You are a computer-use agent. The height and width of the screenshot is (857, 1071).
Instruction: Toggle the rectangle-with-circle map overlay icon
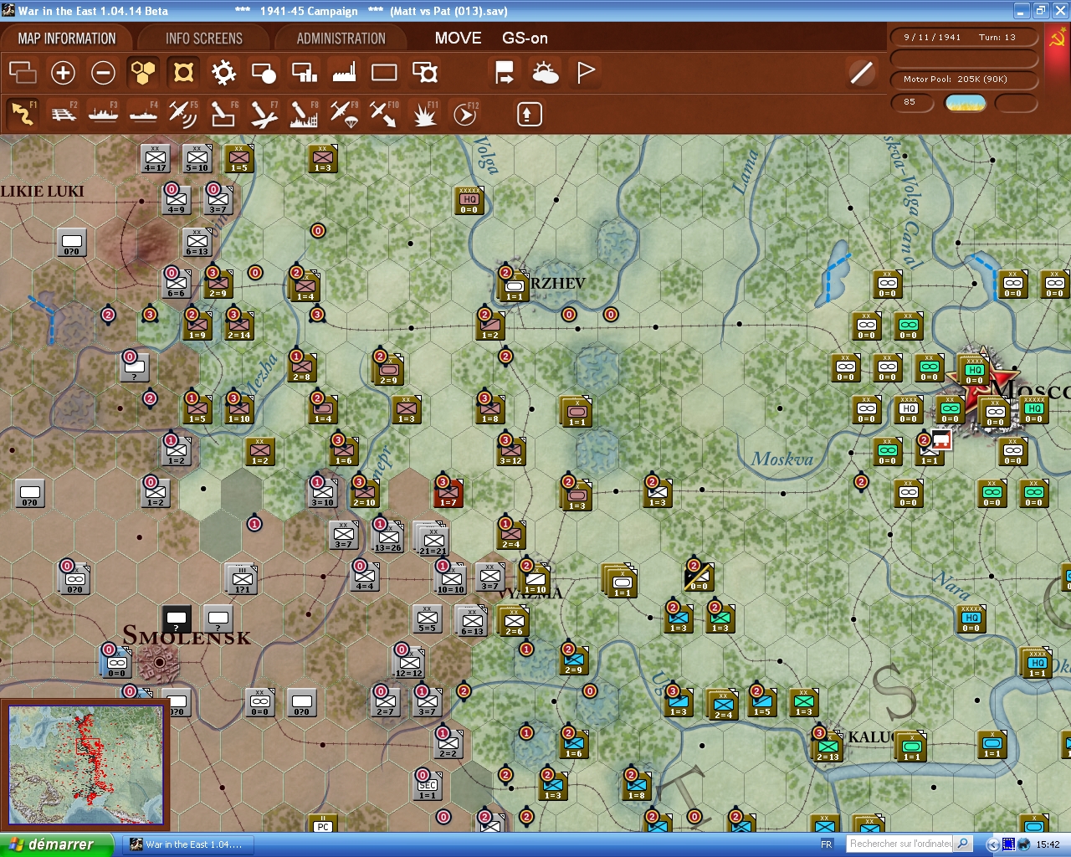(264, 73)
